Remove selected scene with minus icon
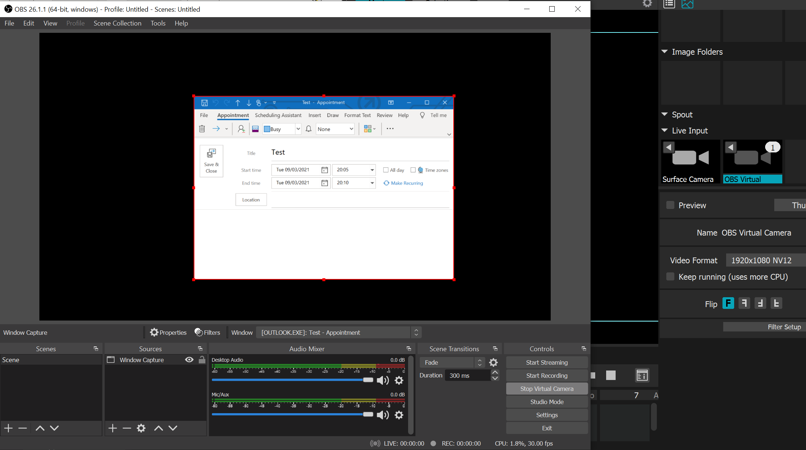 (23, 428)
